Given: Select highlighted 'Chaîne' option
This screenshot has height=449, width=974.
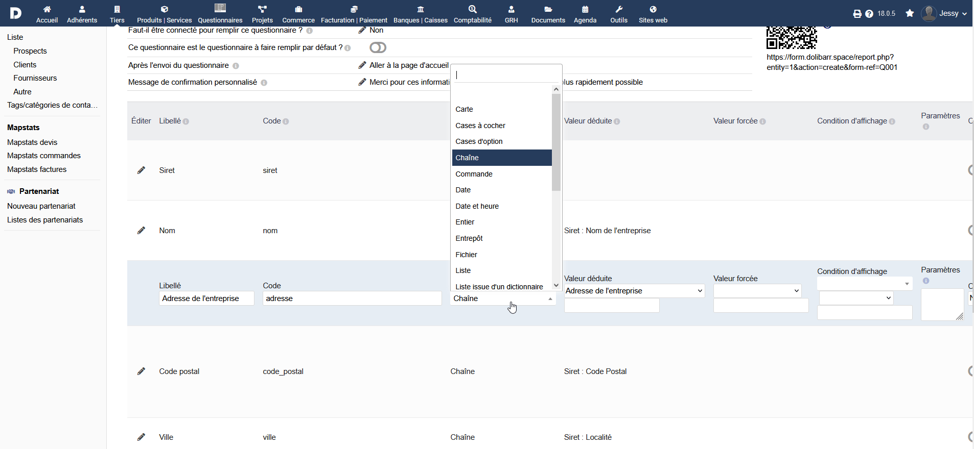Looking at the screenshot, I should [x=502, y=158].
